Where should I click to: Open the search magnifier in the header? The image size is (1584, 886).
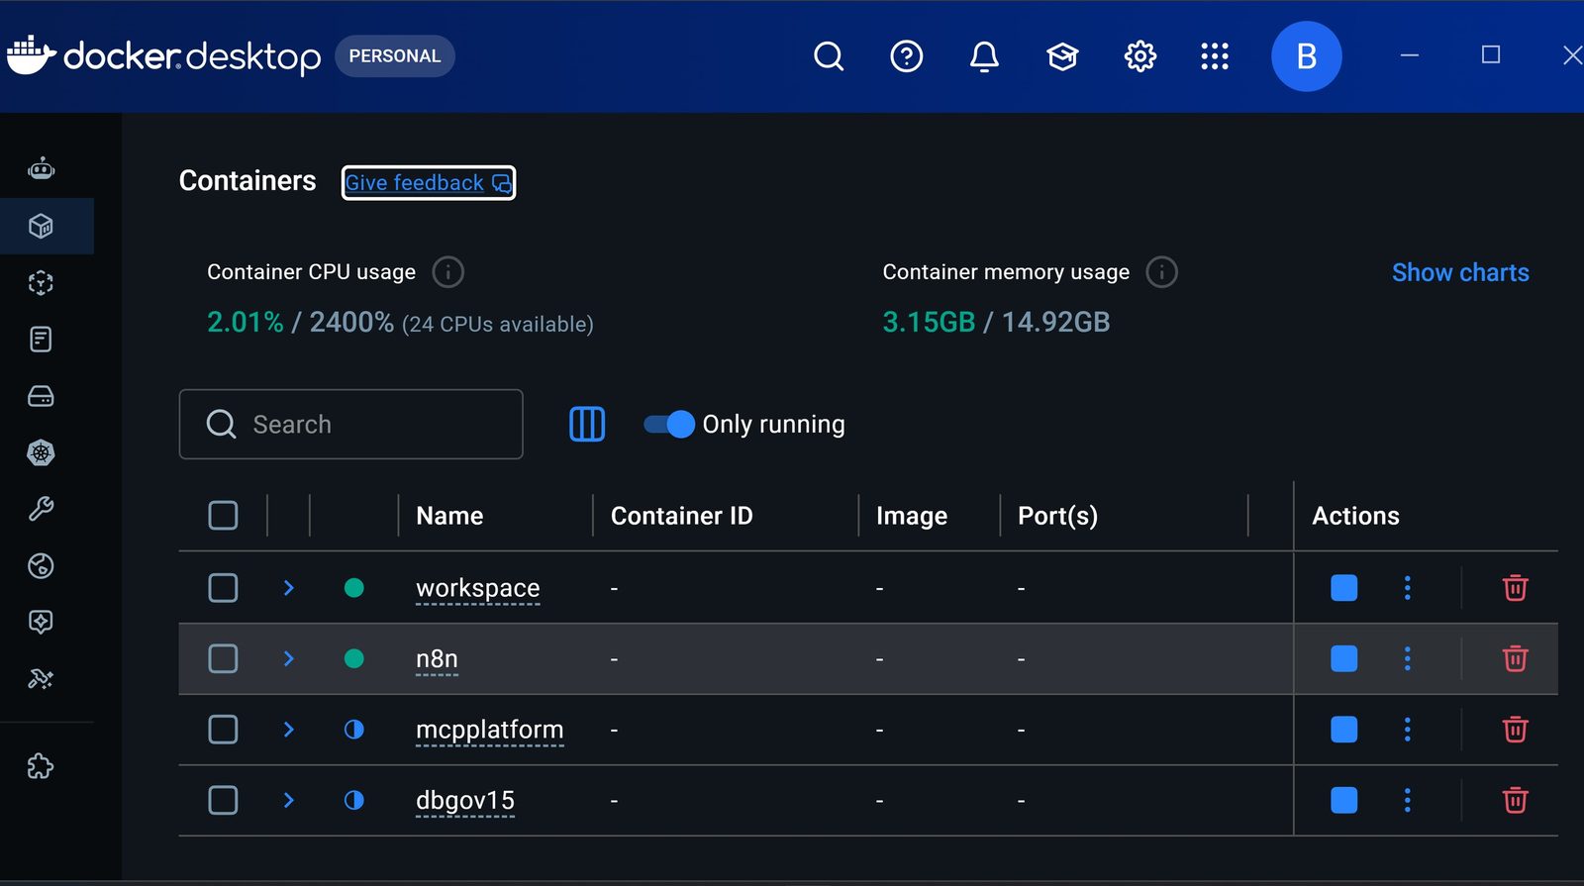[829, 56]
